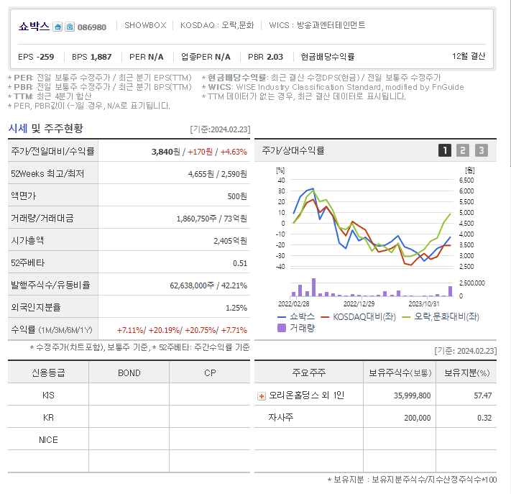
Task: Click the price line chart area
Action: point(372,224)
